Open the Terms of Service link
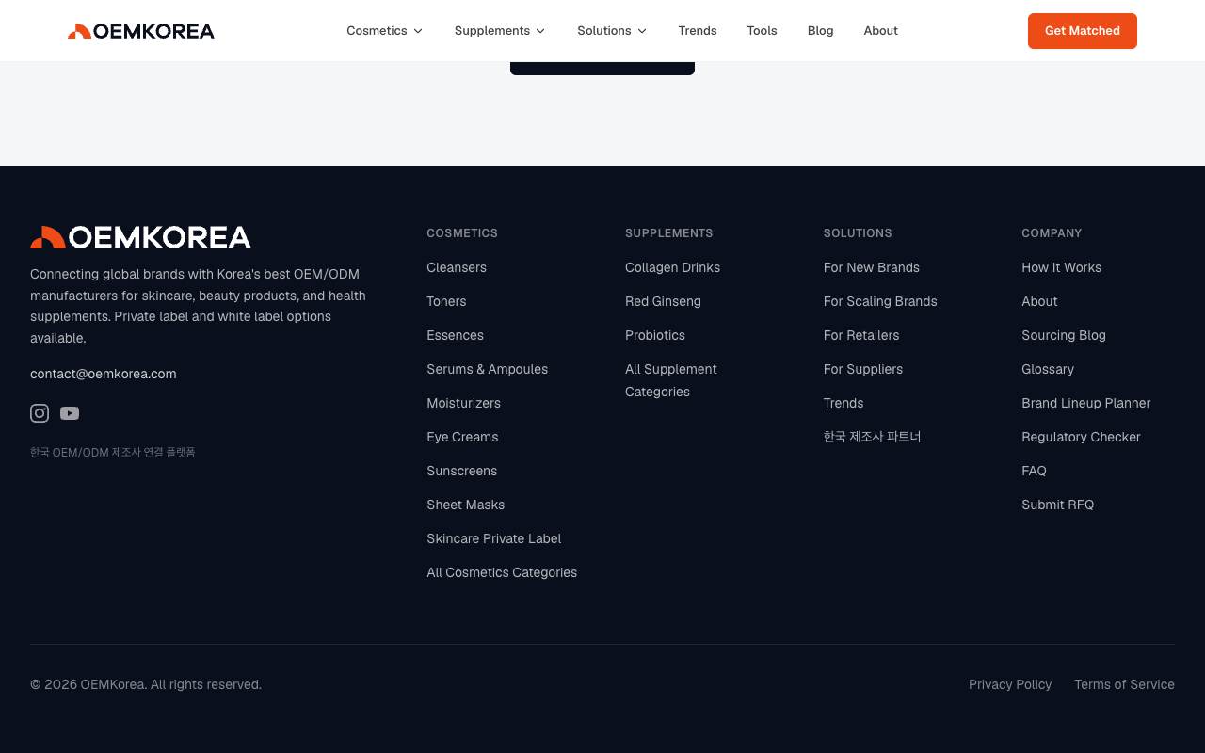This screenshot has width=1205, height=753. (x=1124, y=684)
